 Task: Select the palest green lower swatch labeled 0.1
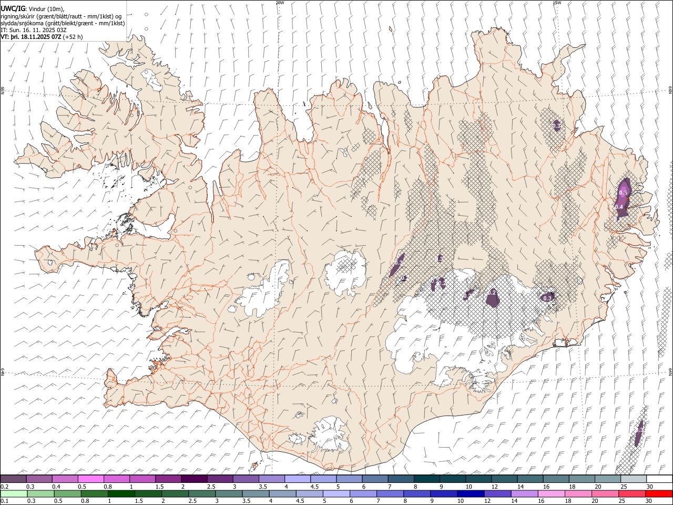point(13,493)
